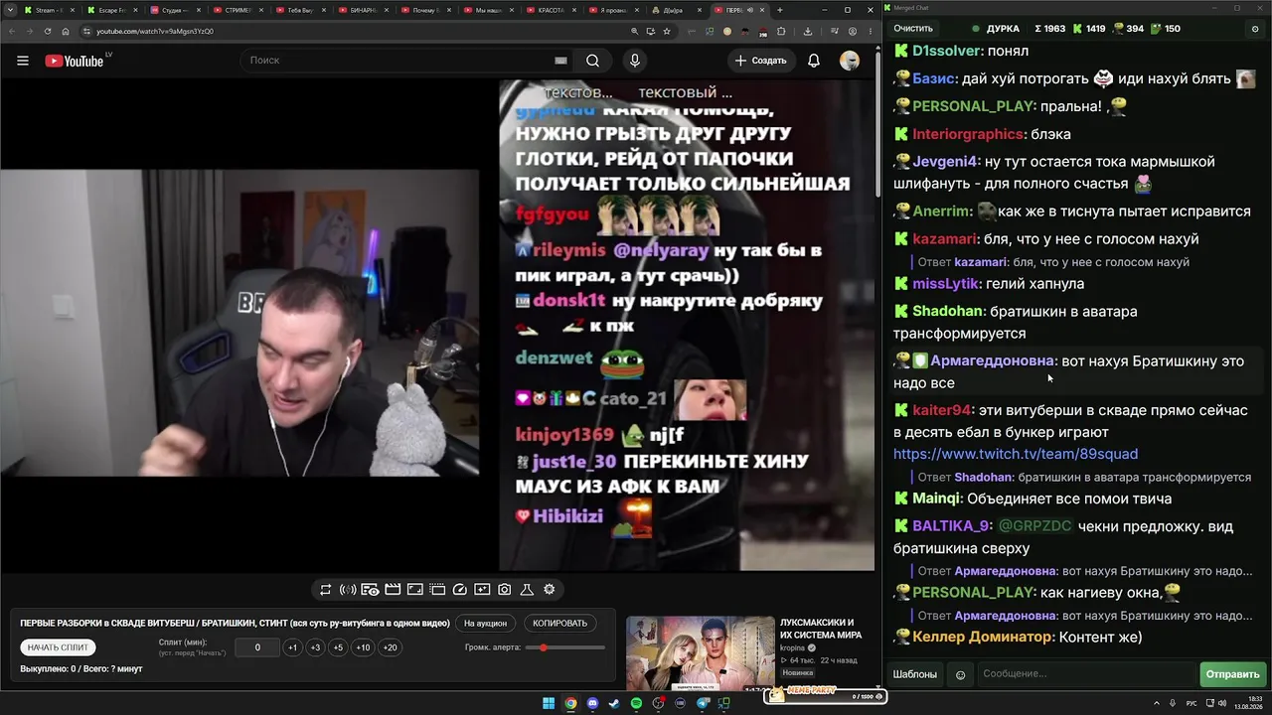Add +10 minutes to split

[x=363, y=647]
